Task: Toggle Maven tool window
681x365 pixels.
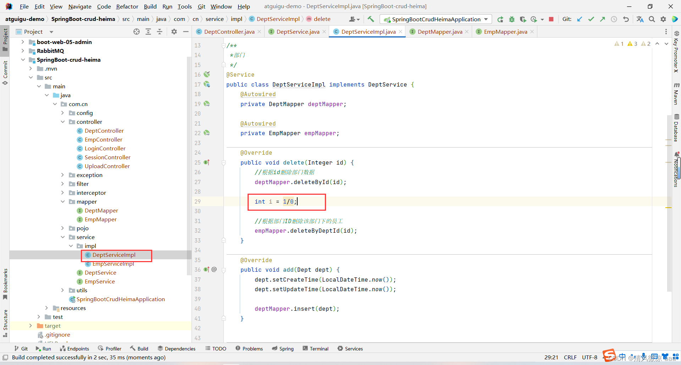Action: [x=676, y=94]
